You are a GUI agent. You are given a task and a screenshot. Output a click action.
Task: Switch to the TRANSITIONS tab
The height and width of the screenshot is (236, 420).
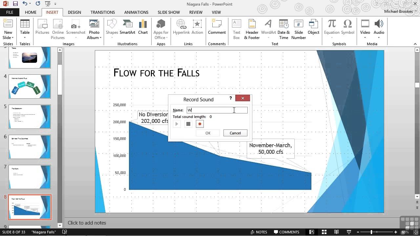tap(103, 12)
